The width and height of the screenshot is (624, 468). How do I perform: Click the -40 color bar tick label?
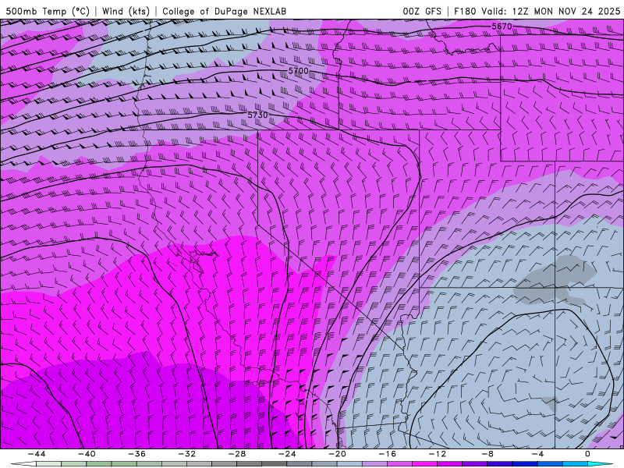(87, 454)
